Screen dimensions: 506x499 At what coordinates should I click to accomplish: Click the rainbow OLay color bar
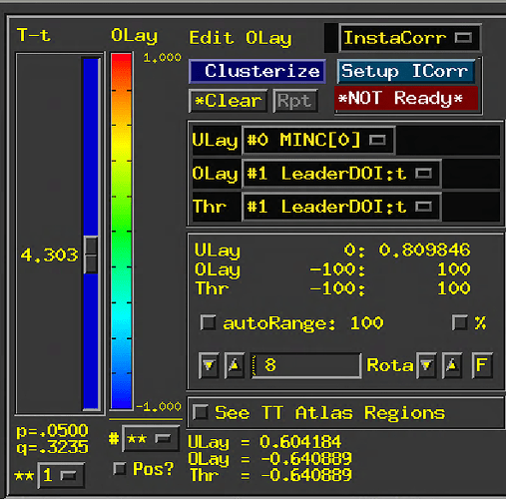(x=122, y=231)
